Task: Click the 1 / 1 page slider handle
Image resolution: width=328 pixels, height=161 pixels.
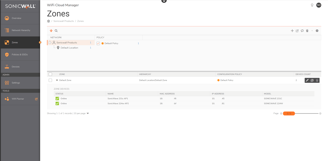Action: [289, 113]
